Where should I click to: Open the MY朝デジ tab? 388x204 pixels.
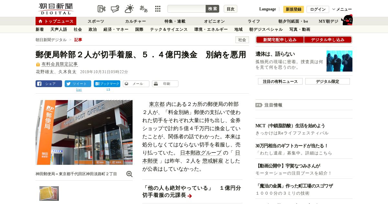329,21
